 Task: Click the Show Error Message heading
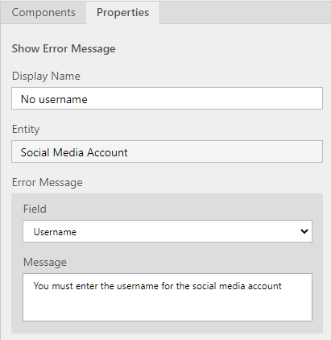pos(64,49)
